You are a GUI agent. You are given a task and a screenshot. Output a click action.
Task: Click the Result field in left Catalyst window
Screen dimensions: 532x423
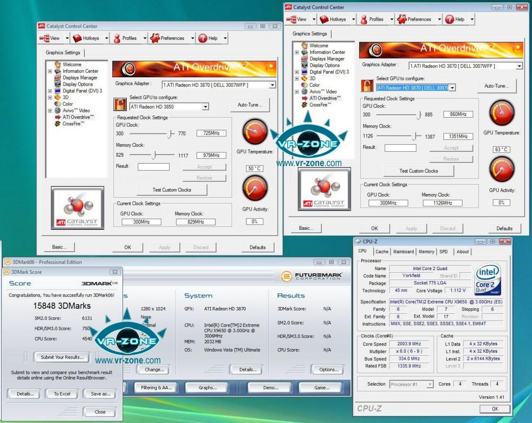tap(154, 167)
